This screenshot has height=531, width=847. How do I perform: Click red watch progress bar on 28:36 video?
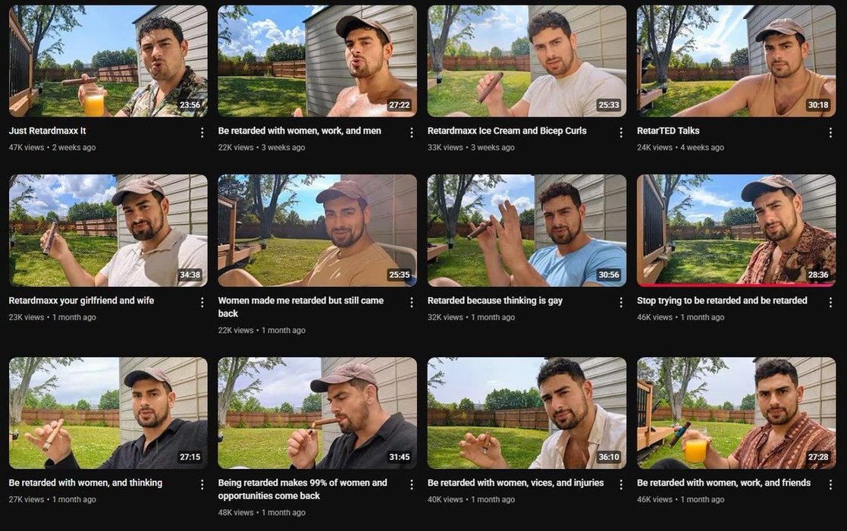736,284
